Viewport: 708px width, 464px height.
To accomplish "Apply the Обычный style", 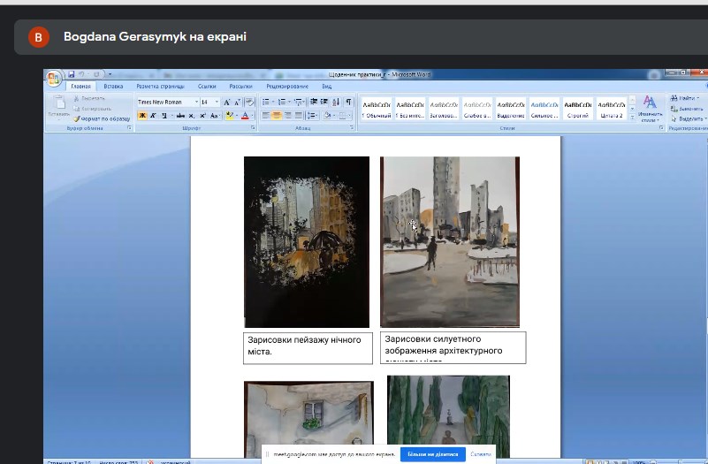I will (x=377, y=109).
